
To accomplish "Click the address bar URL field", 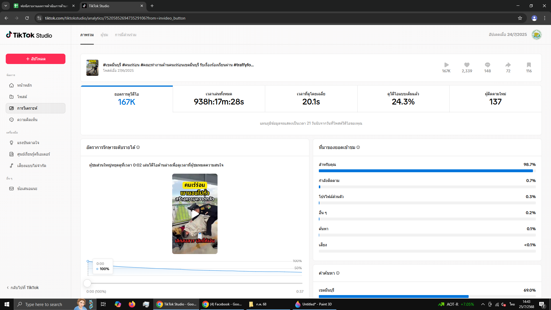I will pyautogui.click(x=275, y=18).
